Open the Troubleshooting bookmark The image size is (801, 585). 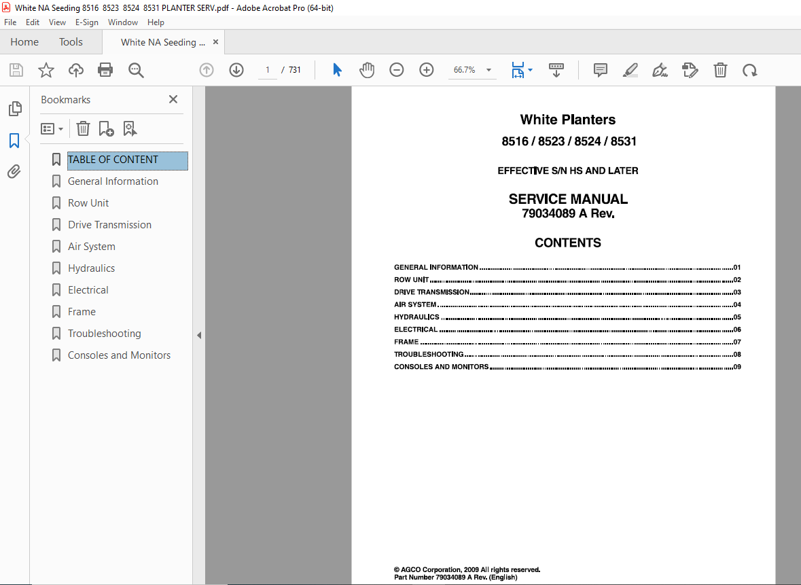104,334
